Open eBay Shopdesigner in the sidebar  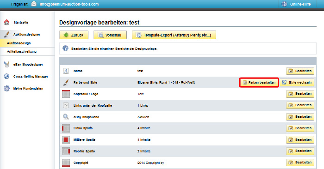(28, 65)
